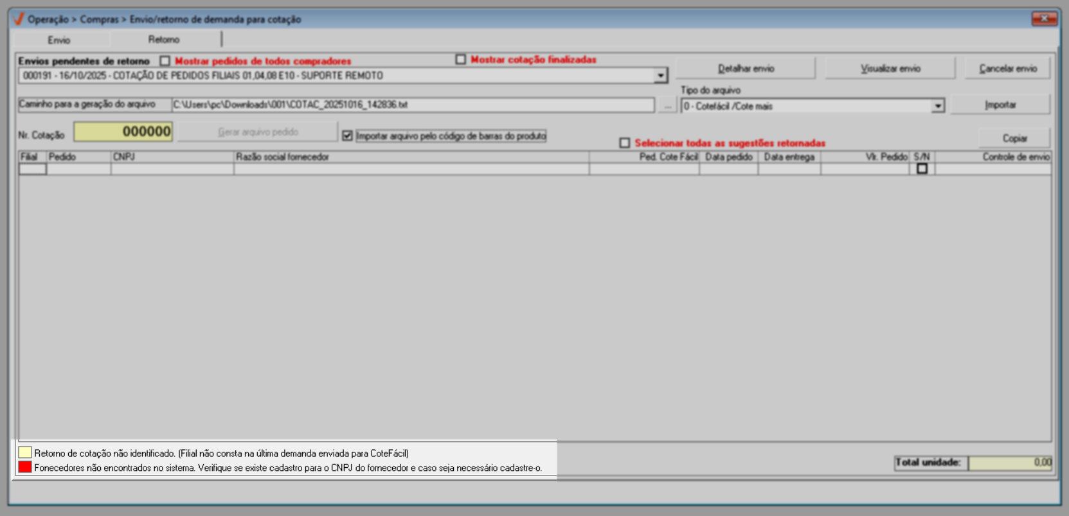1069x516 pixels.
Task: Click the Pedido column header
Action: click(78, 157)
